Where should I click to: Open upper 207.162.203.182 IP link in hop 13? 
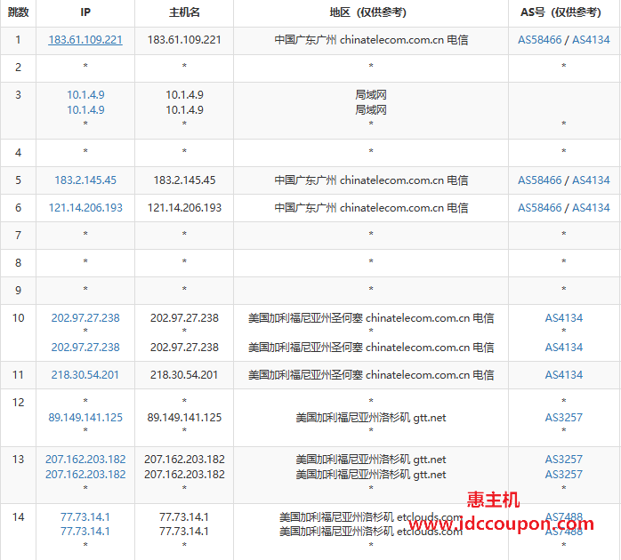[x=85, y=460]
